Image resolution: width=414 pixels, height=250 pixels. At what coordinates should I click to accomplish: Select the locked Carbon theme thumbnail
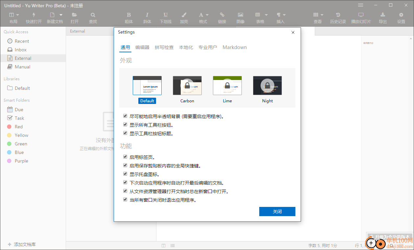[x=187, y=86]
